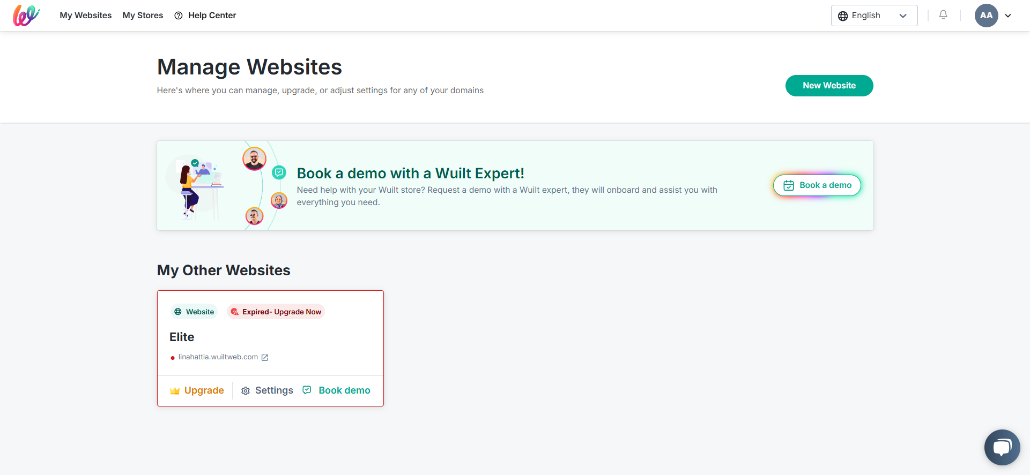The width and height of the screenshot is (1030, 475).
Task: Expand the account menu chevron
Action: click(x=1008, y=16)
